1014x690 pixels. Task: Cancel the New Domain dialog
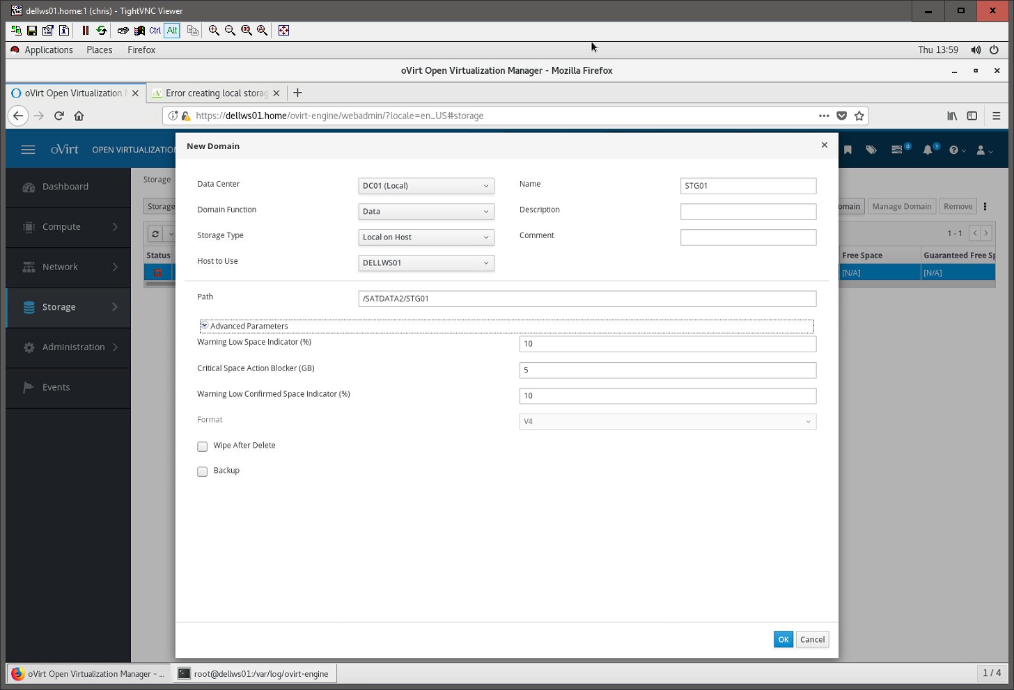tap(812, 639)
